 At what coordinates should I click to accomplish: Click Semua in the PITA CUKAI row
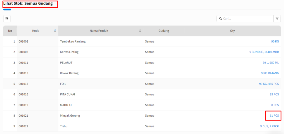(149, 94)
